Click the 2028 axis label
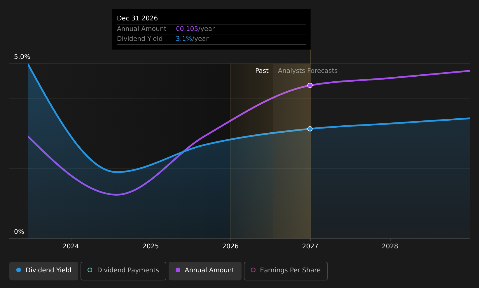The height and width of the screenshot is (288, 479). (390, 246)
